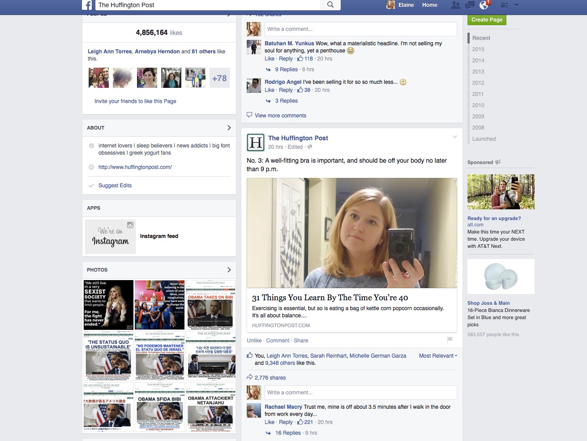Click the thumbs-up icon beside 221 likes
Image resolution: width=587 pixels, height=441 pixels.
tap(300, 422)
